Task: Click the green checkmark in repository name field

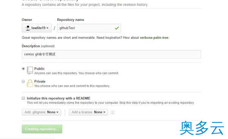Action: [117, 28]
